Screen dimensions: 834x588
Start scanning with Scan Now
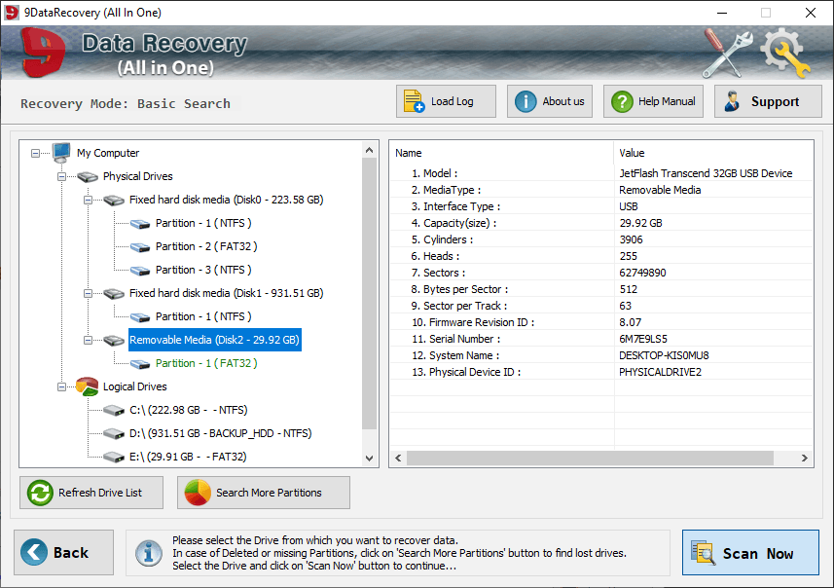pos(750,552)
